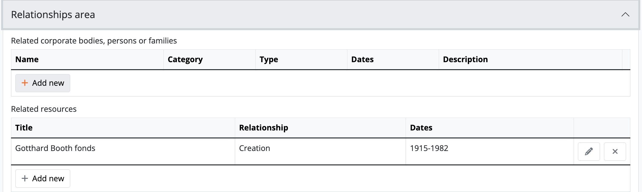Collapse Relationships area using the chevron

pyautogui.click(x=625, y=15)
